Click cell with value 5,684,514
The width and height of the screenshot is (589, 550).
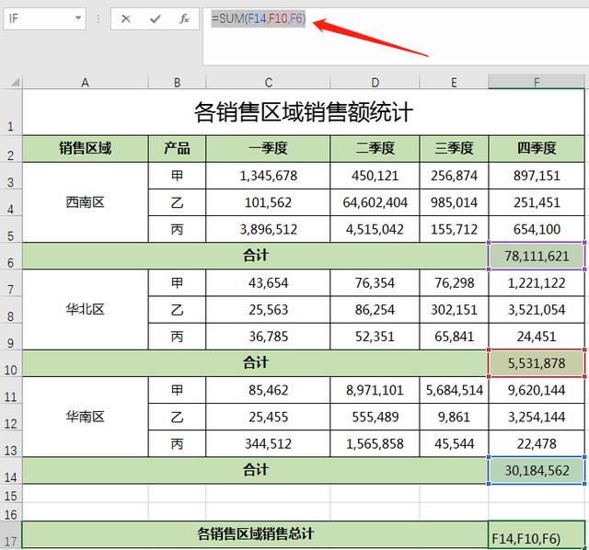coord(454,390)
